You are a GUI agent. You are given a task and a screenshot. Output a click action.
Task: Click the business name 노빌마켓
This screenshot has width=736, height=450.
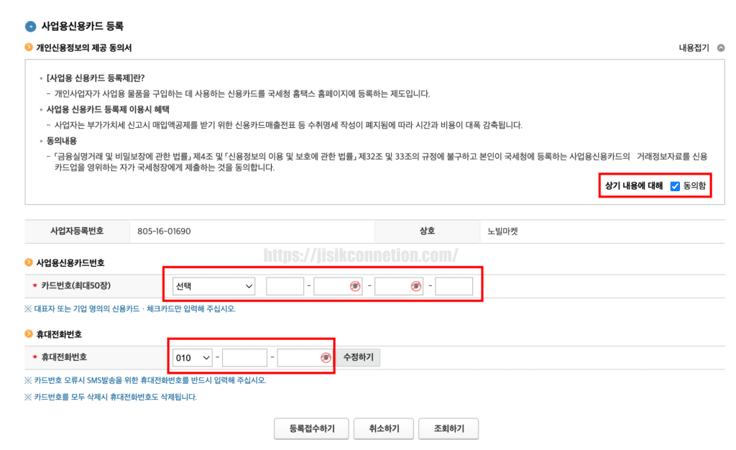(x=502, y=231)
